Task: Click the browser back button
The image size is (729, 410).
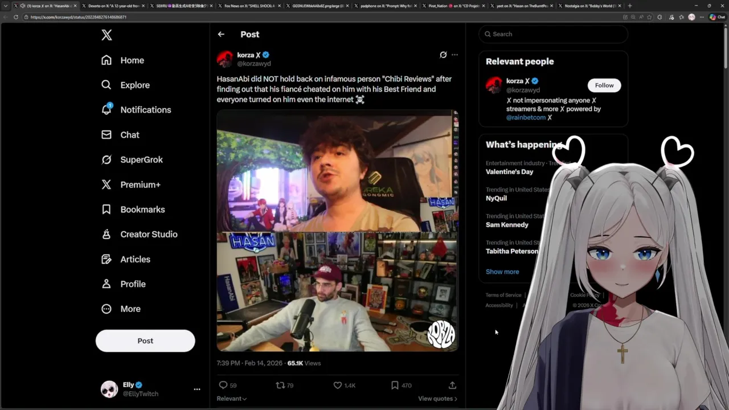Action: tap(6, 17)
